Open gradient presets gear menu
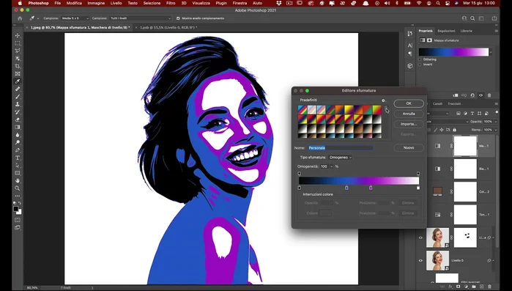 click(x=383, y=100)
